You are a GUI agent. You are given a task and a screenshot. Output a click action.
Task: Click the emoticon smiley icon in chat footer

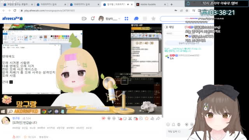click(x=168, y=124)
